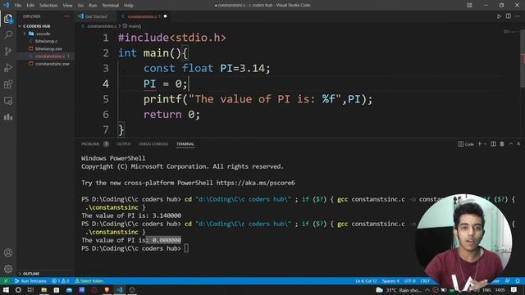This screenshot has height=295, width=525.
Task: Select constanstsinc.exe in the Explorer
Action: (52, 64)
